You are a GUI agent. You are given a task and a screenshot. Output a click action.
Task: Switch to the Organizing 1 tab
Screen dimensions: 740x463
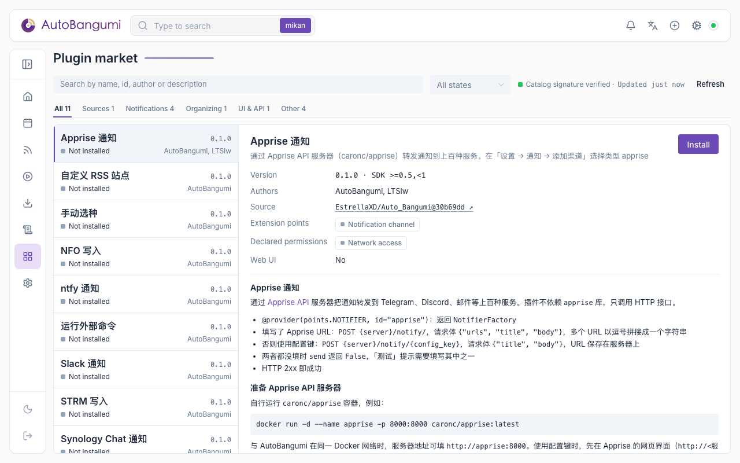(206, 109)
